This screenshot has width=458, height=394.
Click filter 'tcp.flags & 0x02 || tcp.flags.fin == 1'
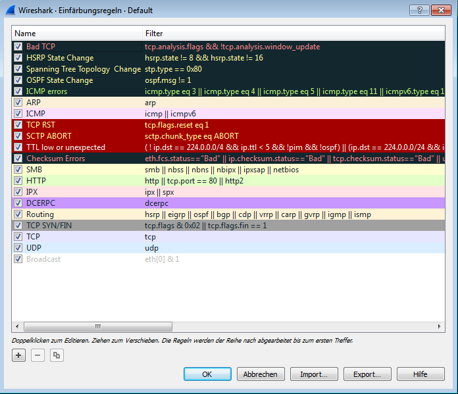click(205, 226)
